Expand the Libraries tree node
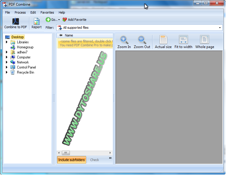Screen dimensions: 226x175 point(7,42)
